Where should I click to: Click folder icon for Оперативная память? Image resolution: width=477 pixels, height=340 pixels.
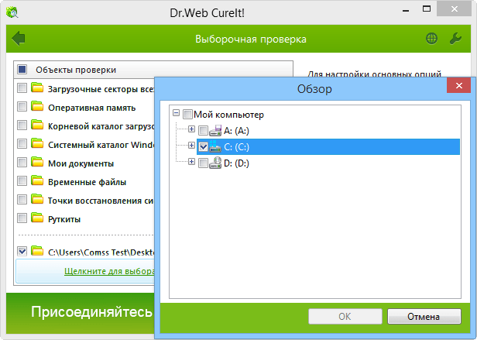click(x=37, y=106)
